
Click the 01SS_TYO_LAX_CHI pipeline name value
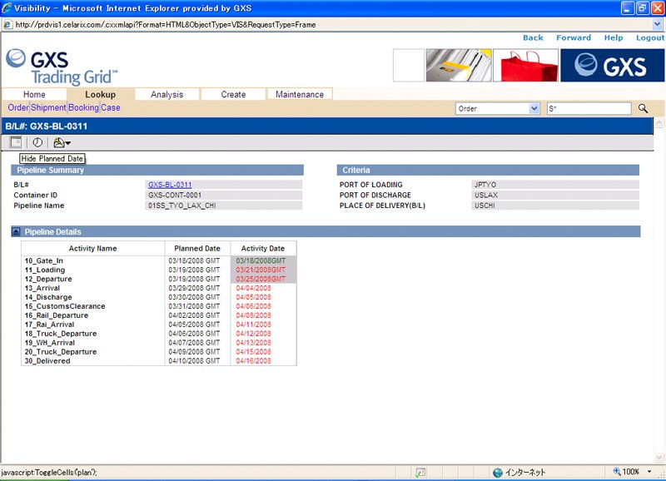pyautogui.click(x=181, y=206)
